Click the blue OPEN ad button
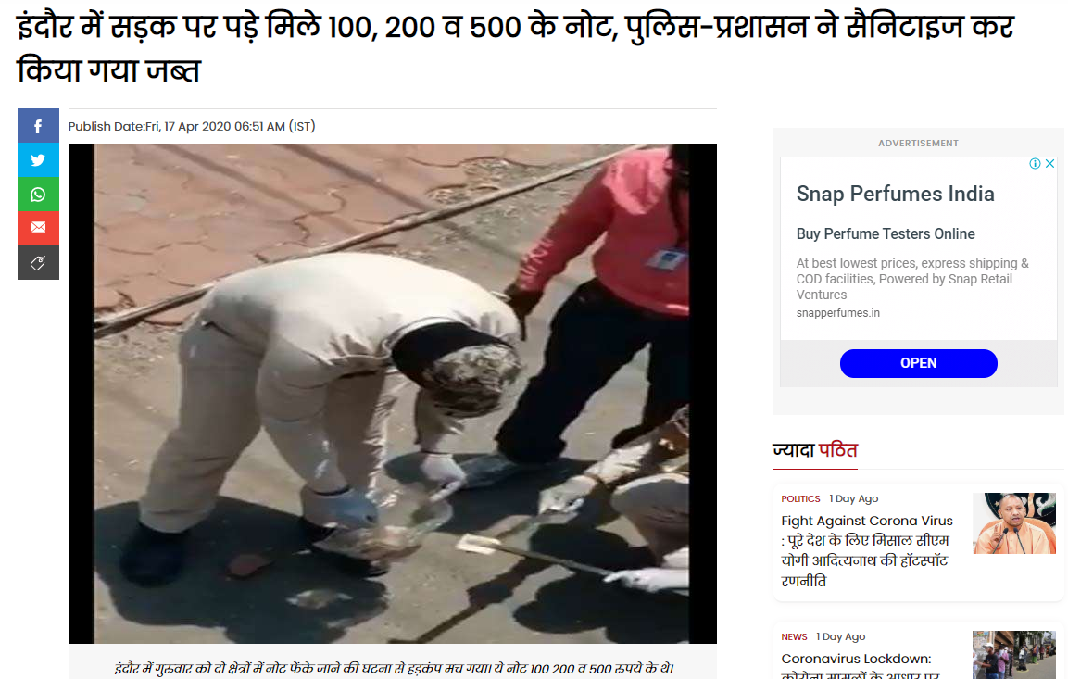The width and height of the screenshot is (1068, 679). click(x=918, y=363)
